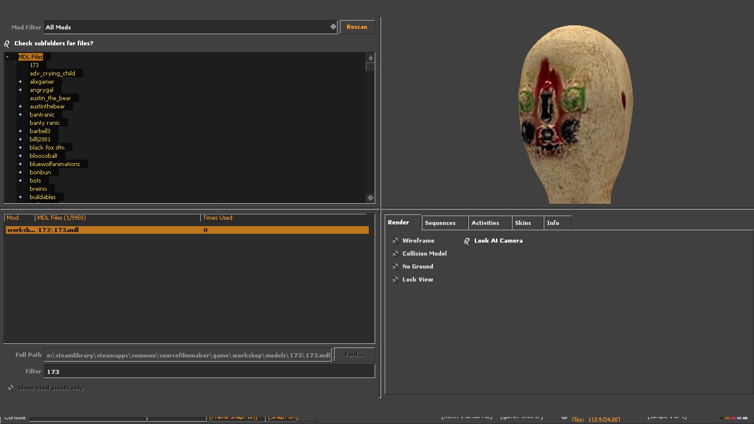This screenshot has width=754, height=424.
Task: Go to the Info tab
Action: [x=553, y=223]
